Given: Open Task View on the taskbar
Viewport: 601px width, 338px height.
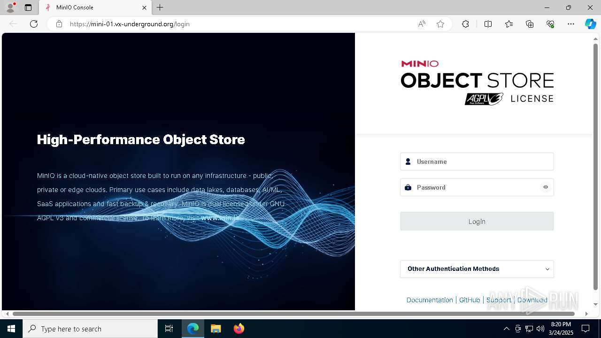Looking at the screenshot, I should pos(169,329).
